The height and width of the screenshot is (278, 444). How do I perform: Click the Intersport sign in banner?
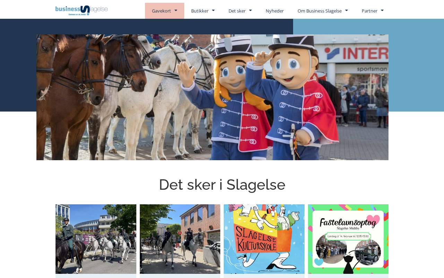pyautogui.click(x=356, y=54)
